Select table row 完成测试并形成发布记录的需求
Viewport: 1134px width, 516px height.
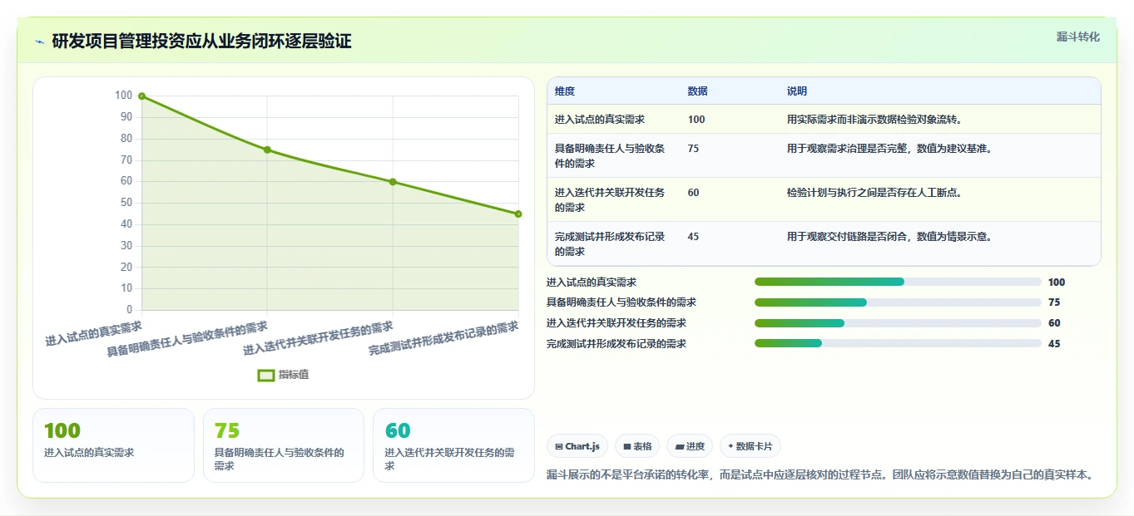pyautogui.click(x=824, y=244)
